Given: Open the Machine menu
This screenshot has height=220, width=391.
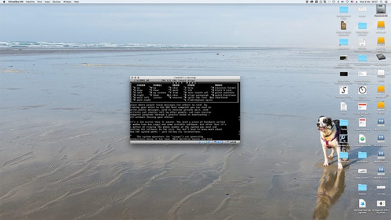Looking at the screenshot, I should (30, 2).
